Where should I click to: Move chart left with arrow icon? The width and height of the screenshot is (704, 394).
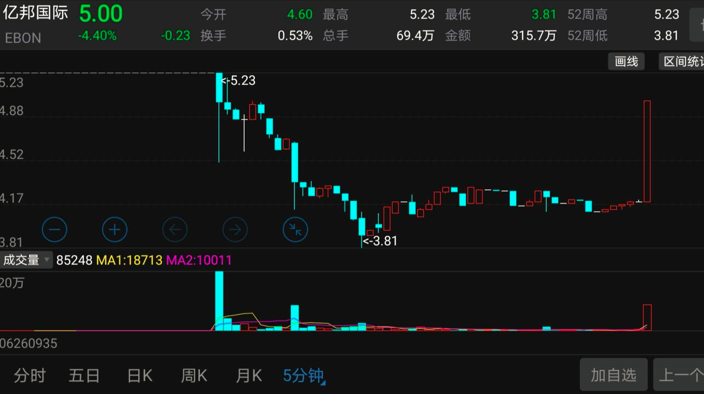click(175, 230)
